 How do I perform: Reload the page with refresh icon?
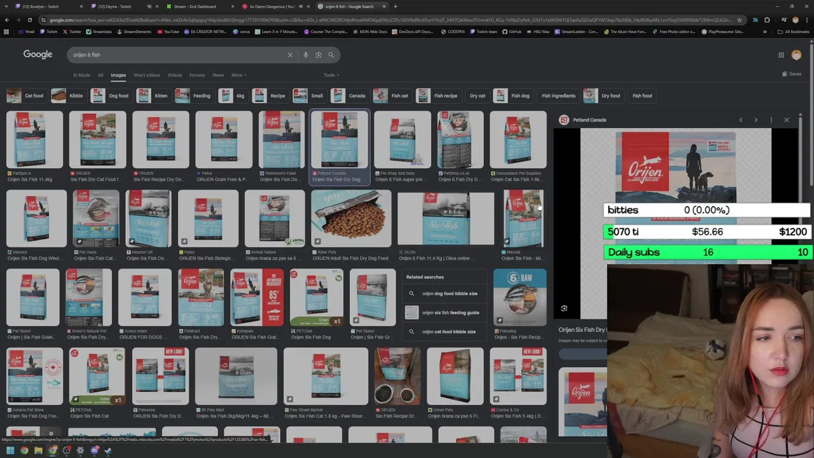[29, 20]
